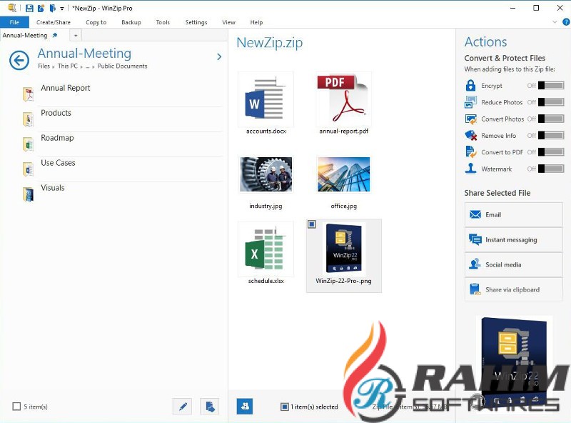Add a new tab with plus button

pyautogui.click(x=76, y=36)
